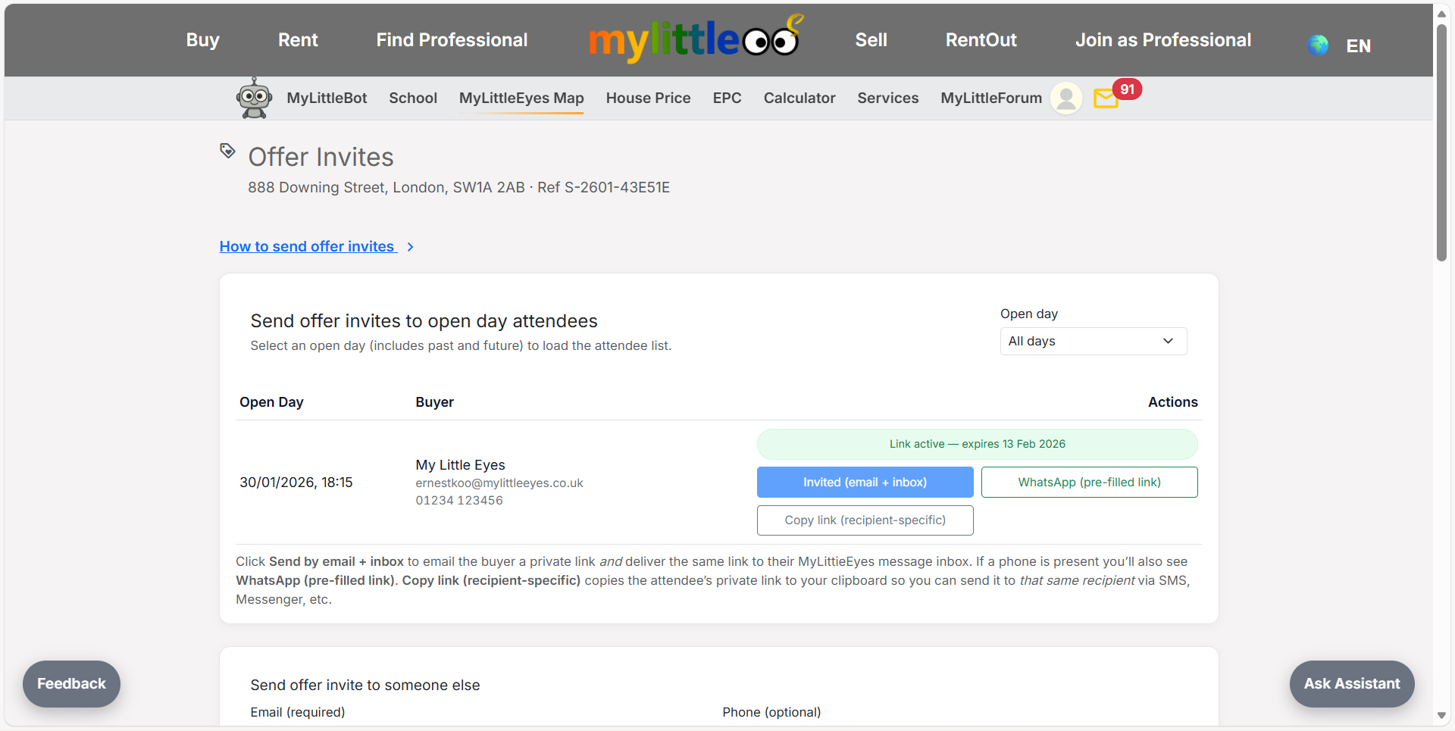Go to MyLittleEyes Map tab
This screenshot has width=1455, height=731.
pos(521,98)
